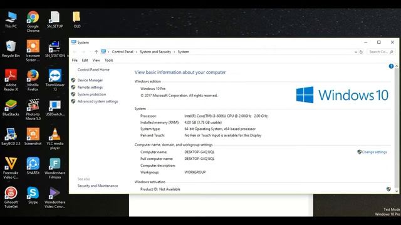
Task: Click 'No Pen or Touch Input' text
Action: [x=223, y=136]
